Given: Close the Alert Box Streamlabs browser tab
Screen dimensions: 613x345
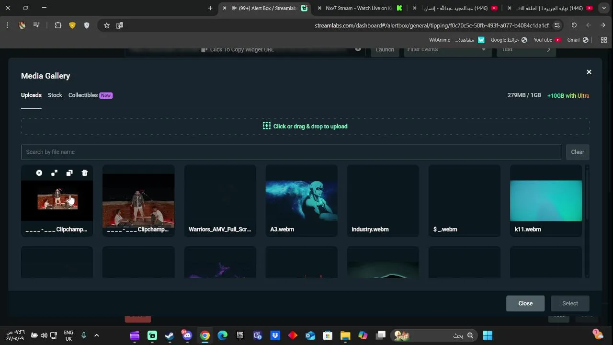Looking at the screenshot, I should (224, 8).
